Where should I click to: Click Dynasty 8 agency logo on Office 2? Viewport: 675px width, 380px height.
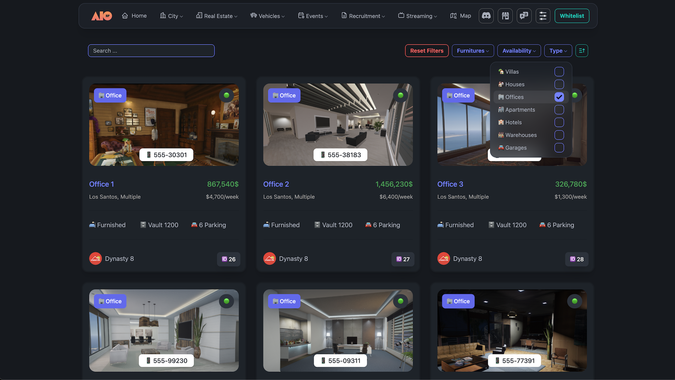point(270,259)
